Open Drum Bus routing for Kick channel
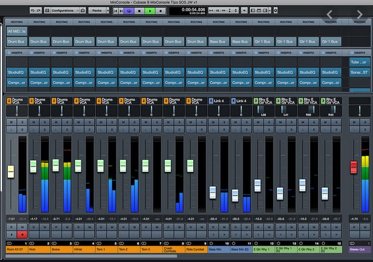Image resolution: width=373 pixels, height=262 pixels. (x=39, y=42)
